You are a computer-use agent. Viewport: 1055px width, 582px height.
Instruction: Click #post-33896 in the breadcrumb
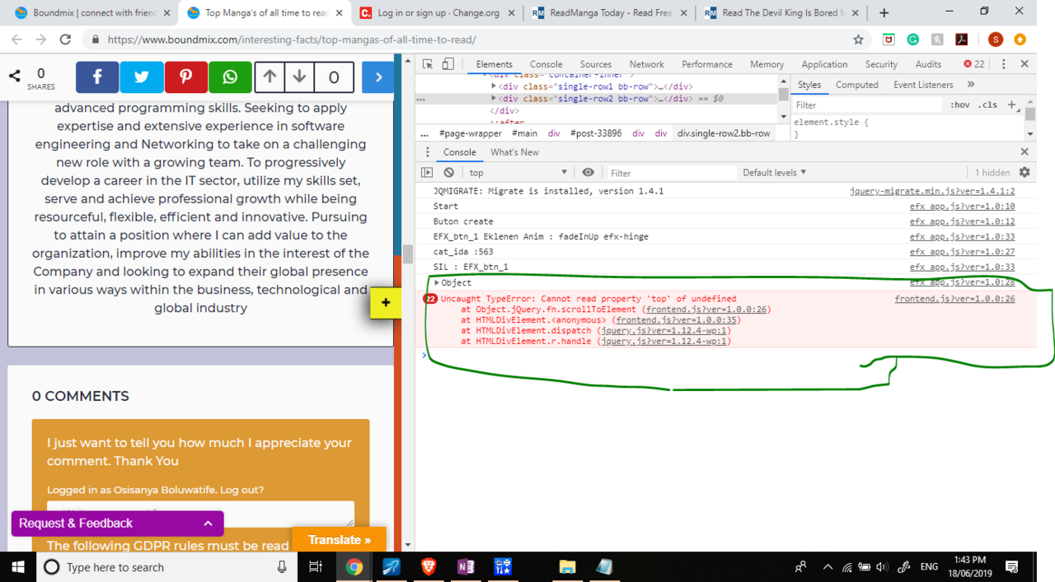point(596,133)
